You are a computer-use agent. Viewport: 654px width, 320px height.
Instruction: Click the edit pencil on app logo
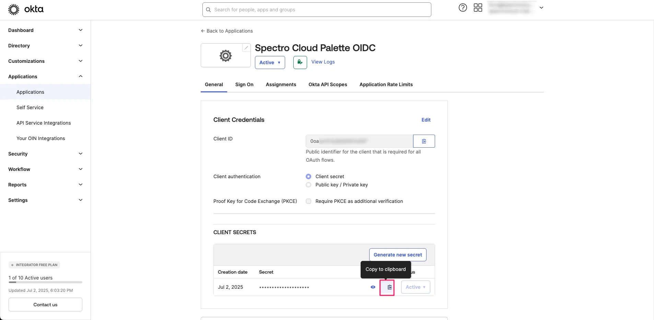[x=246, y=48]
